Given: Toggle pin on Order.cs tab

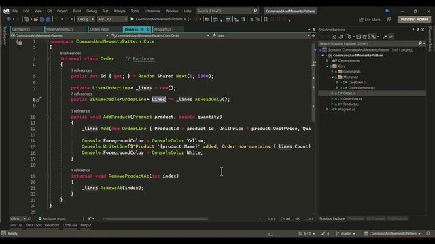Looking at the screenshot, I should (x=143, y=29).
